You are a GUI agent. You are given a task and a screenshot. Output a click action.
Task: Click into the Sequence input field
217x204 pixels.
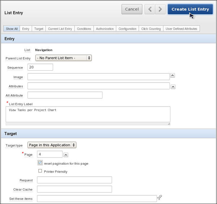[x=40, y=67]
